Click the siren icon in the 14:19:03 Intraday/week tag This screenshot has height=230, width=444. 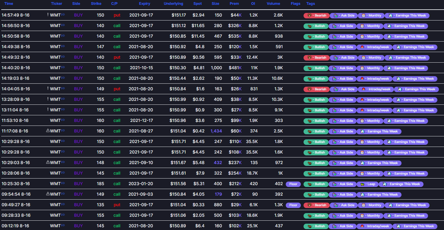(x=362, y=79)
